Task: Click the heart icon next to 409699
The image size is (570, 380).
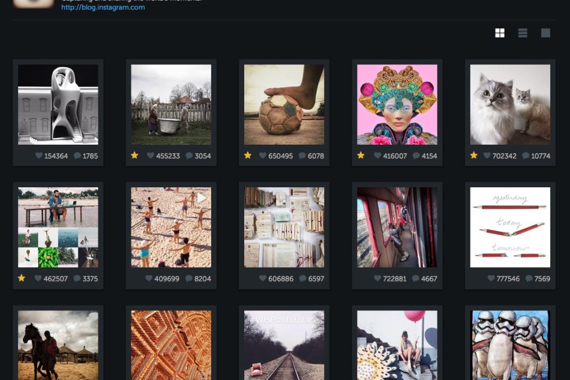Action: [x=149, y=278]
